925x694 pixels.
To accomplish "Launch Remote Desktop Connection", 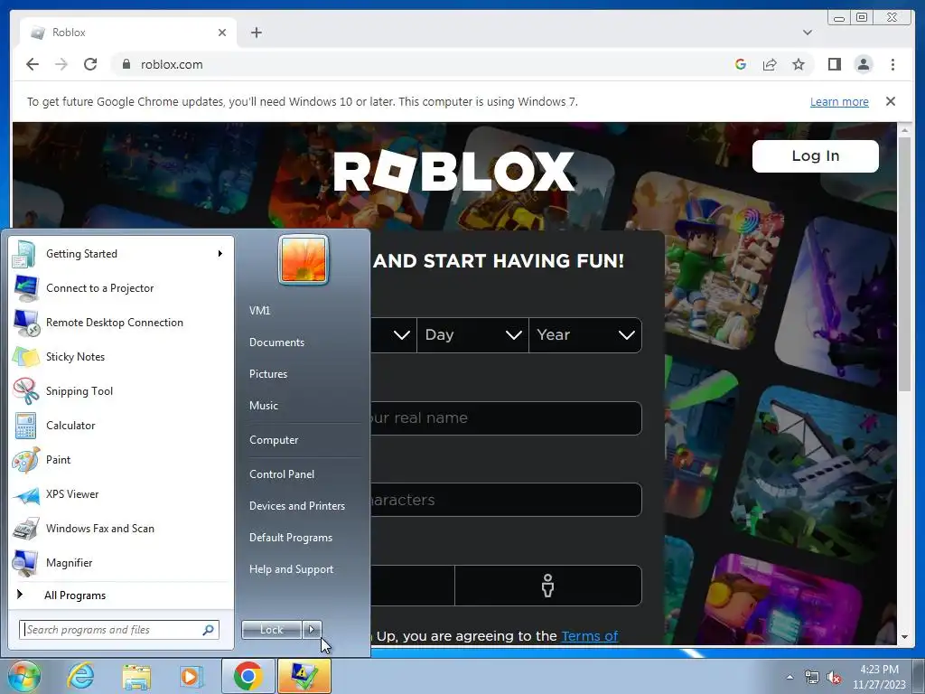I will pos(121,323).
